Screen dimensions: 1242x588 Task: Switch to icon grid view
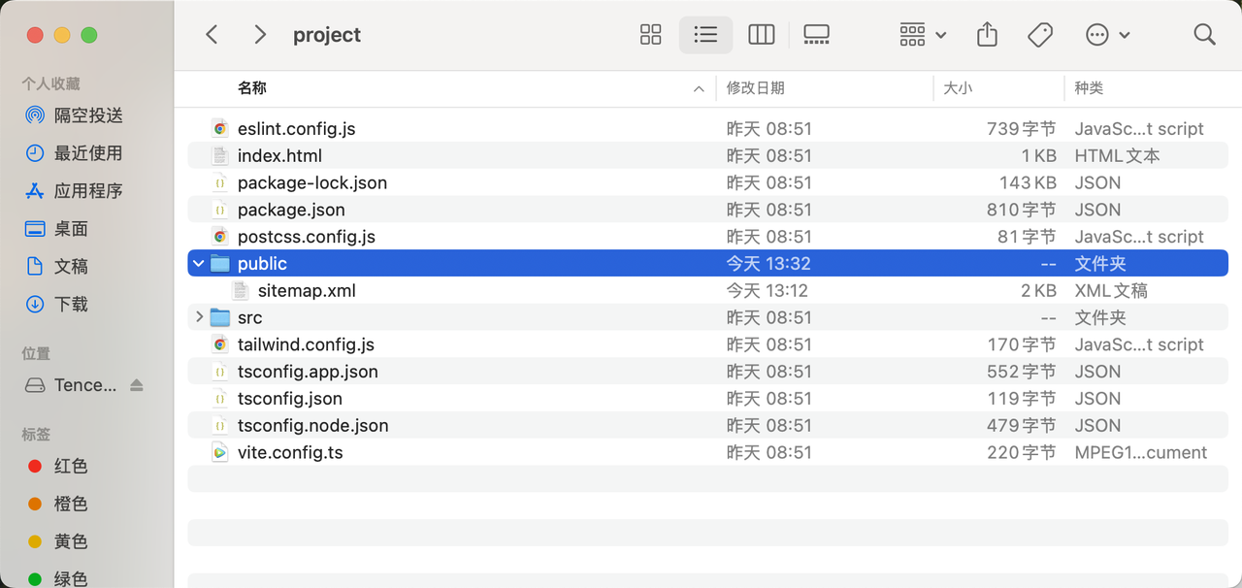point(650,35)
